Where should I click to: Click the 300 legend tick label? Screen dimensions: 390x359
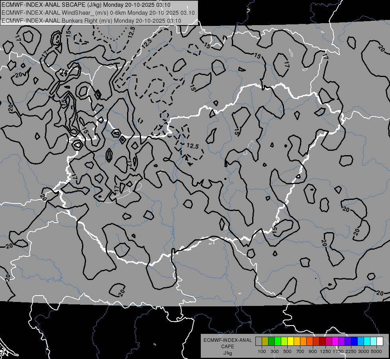pyautogui.click(x=274, y=351)
